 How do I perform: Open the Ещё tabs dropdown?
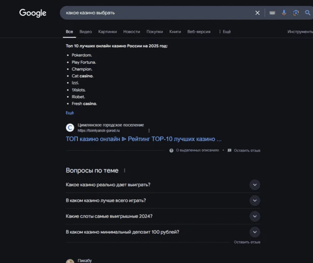pos(225,32)
